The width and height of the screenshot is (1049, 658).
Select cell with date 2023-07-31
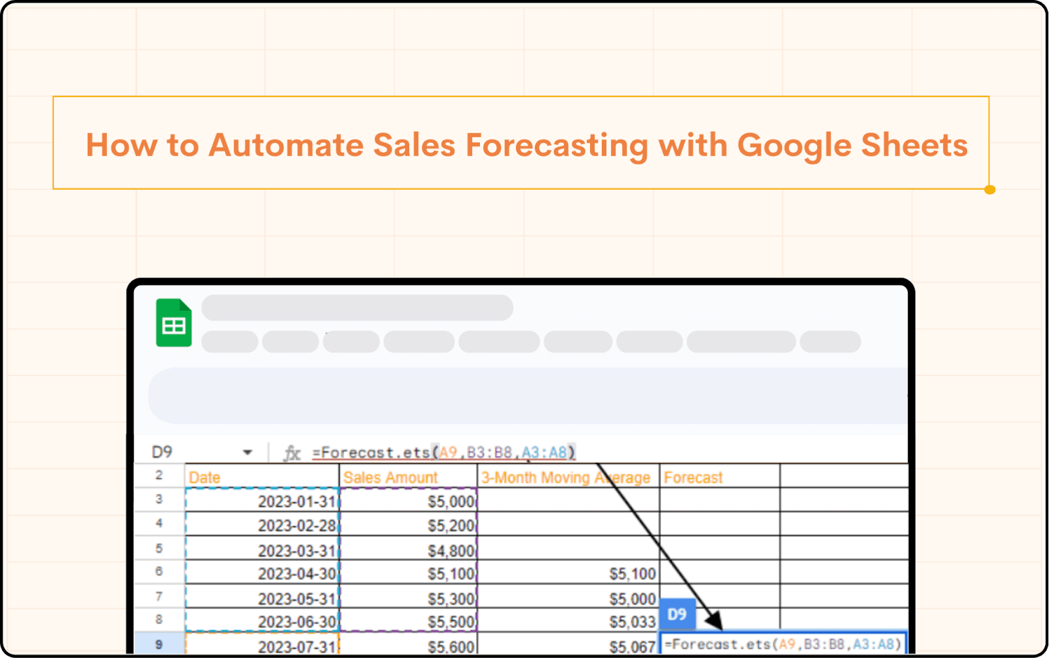[262, 644]
